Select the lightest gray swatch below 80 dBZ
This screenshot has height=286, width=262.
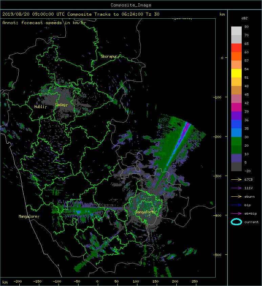pyautogui.click(x=236, y=31)
